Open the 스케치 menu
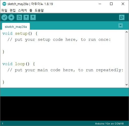The width and height of the screenshot is (129, 126). (23, 10)
